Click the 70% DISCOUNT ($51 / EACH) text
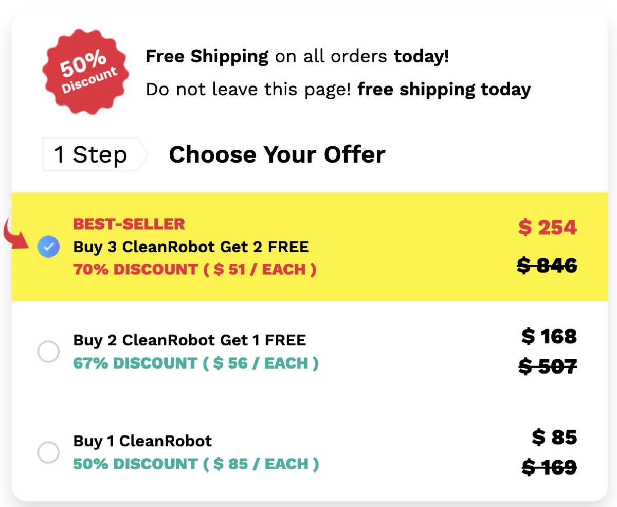Screen dimensions: 617x507 194,270
